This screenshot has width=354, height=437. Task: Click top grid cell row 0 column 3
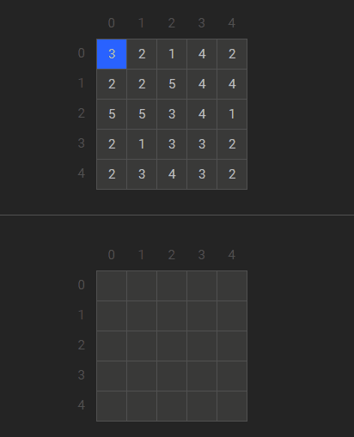pos(202,54)
